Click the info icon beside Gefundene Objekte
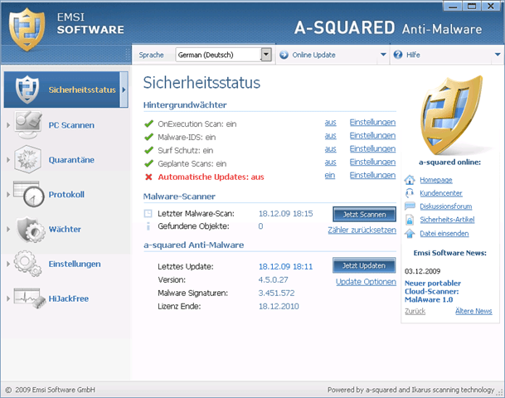Image resolution: width=505 pixels, height=398 pixels. pos(148,226)
